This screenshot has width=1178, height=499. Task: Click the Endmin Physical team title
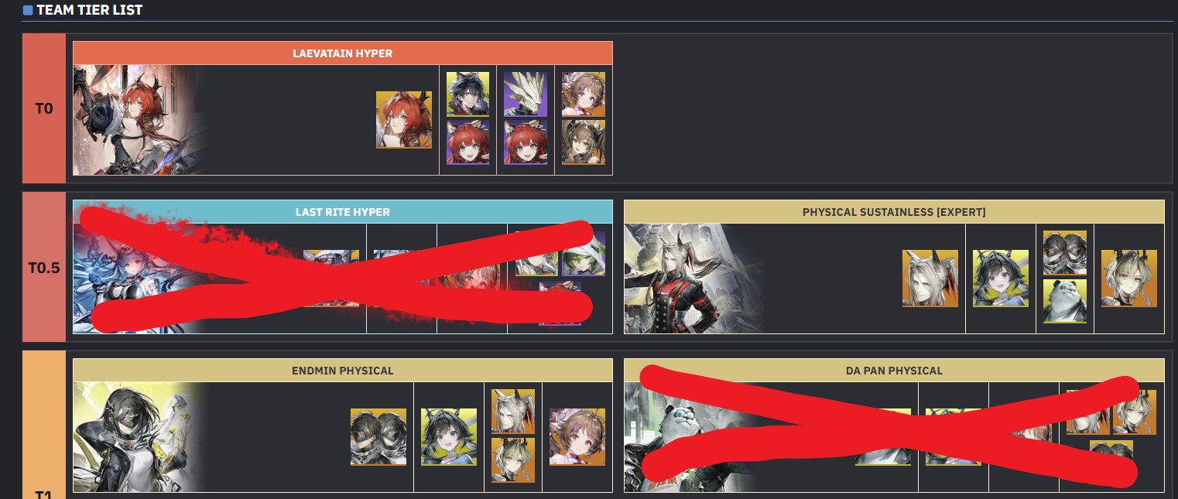click(343, 371)
